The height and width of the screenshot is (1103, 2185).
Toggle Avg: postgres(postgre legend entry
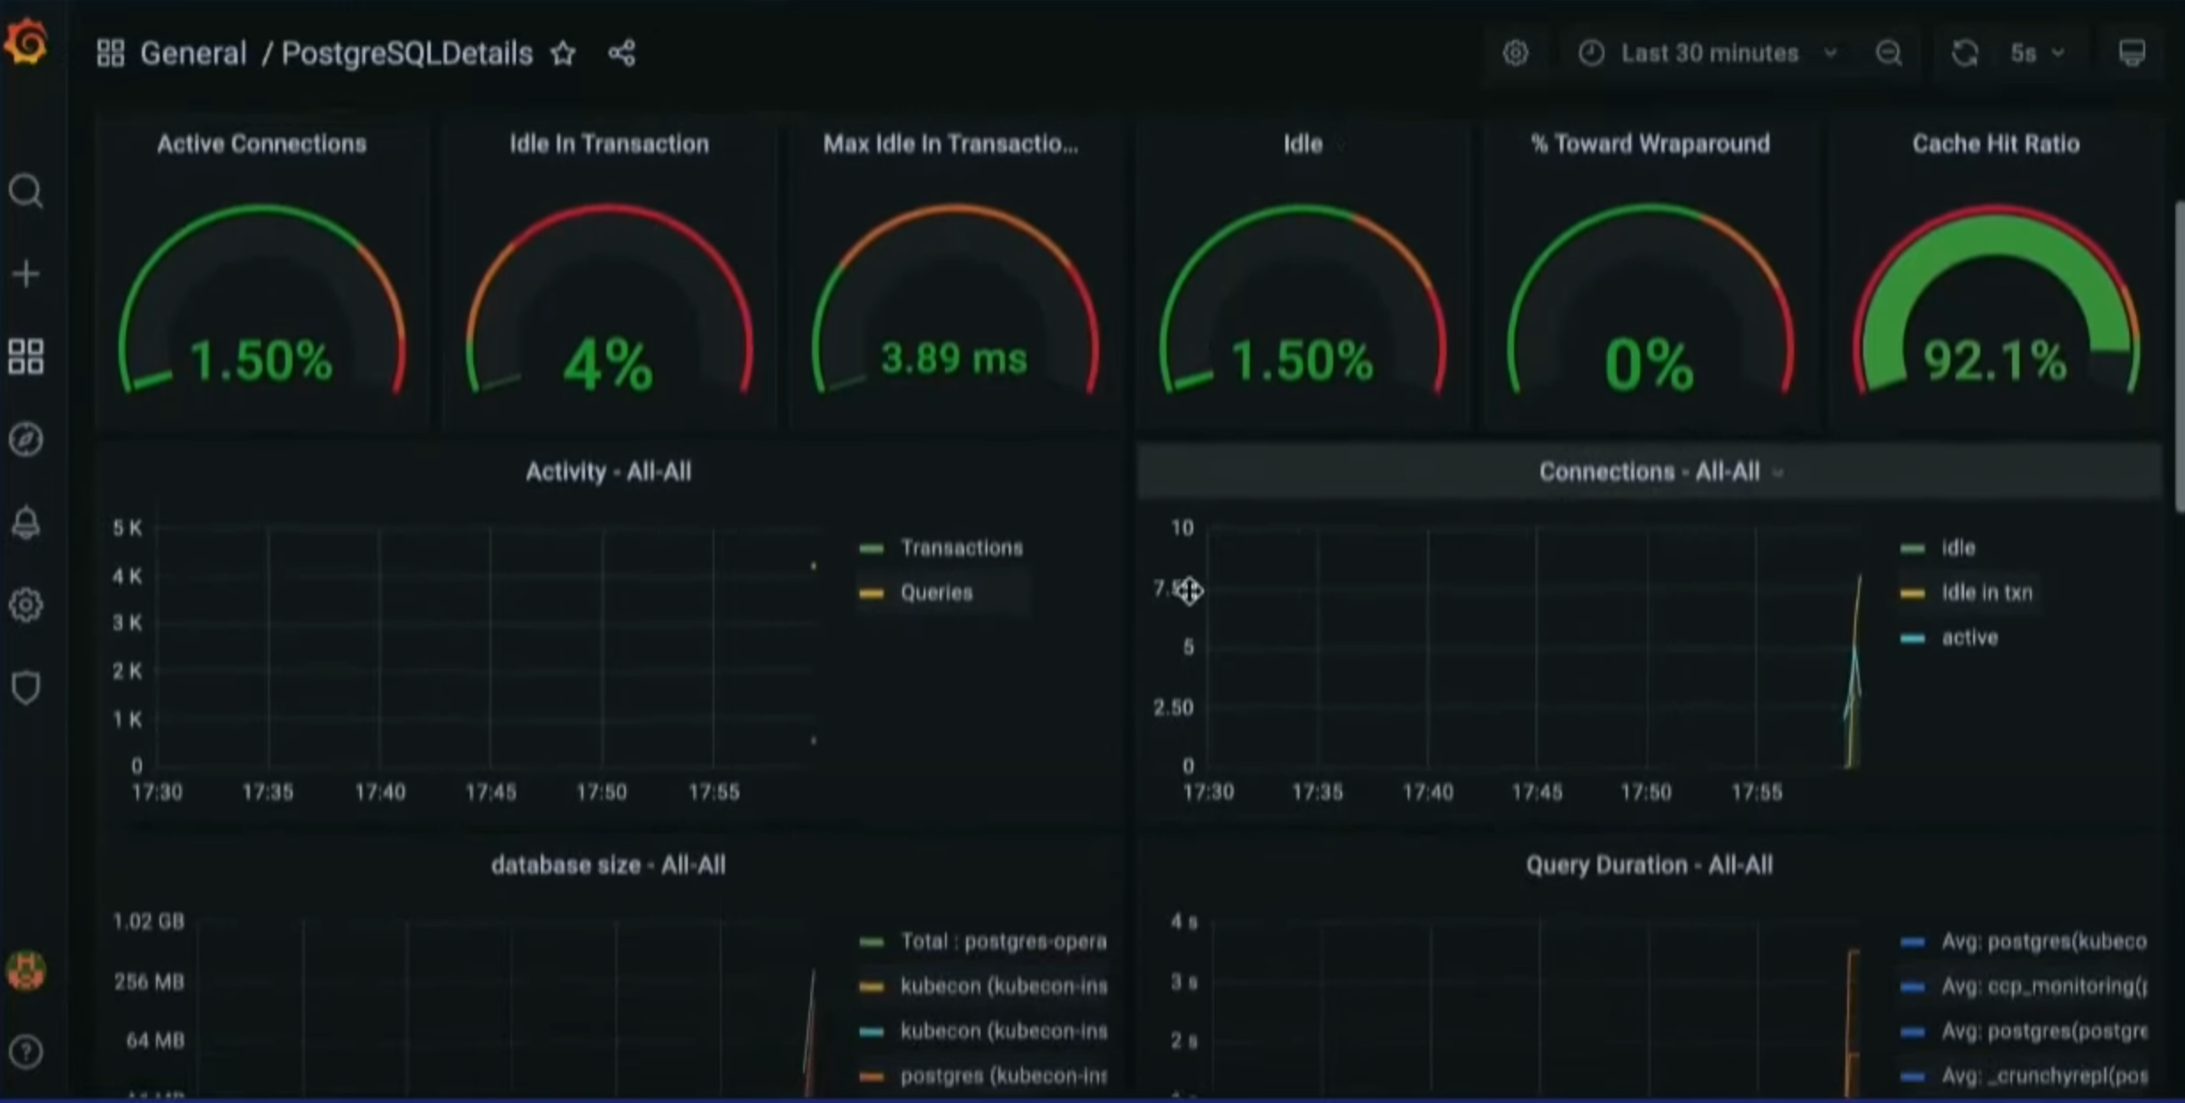coord(2044,1031)
